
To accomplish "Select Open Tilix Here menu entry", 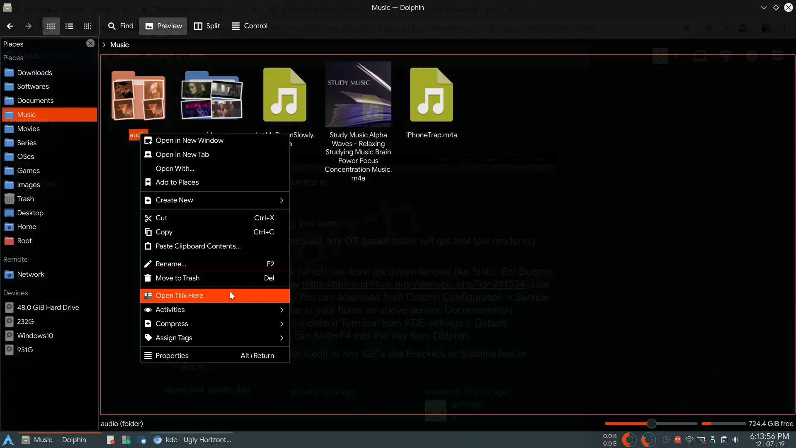I will pos(180,296).
